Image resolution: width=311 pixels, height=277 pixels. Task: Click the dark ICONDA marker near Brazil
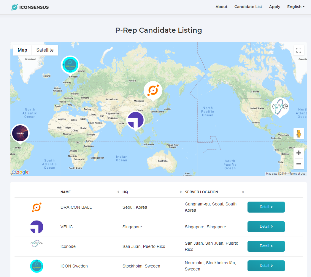[x=20, y=133]
